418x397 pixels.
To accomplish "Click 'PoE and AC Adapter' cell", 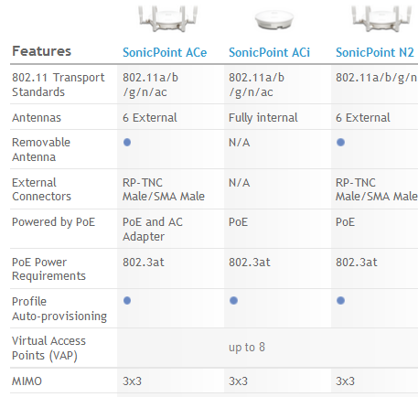I will click(153, 229).
